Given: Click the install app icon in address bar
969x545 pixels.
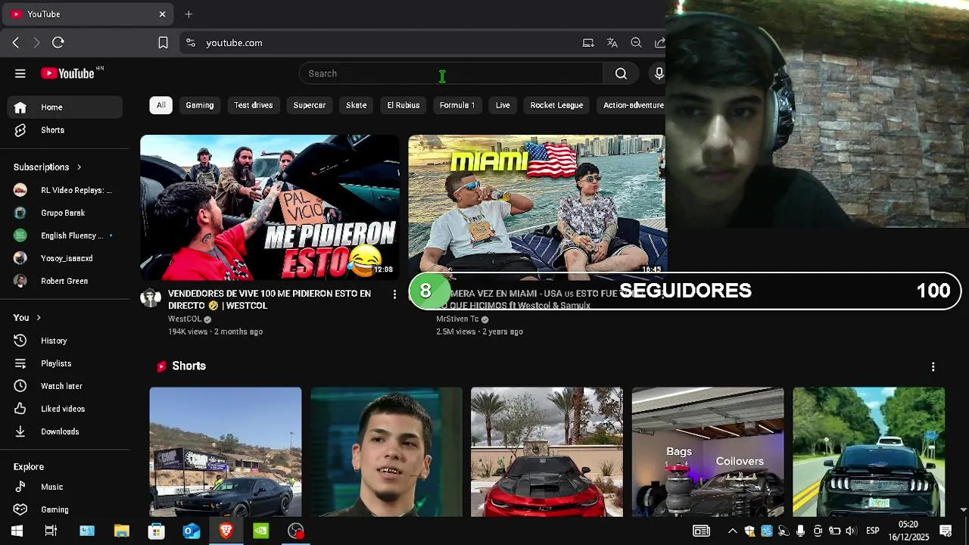Looking at the screenshot, I should 588,43.
